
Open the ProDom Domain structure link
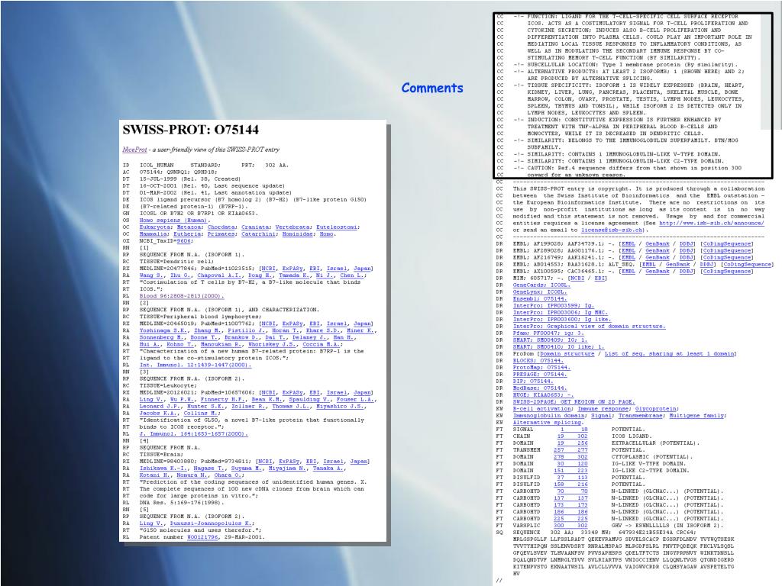click(x=567, y=354)
